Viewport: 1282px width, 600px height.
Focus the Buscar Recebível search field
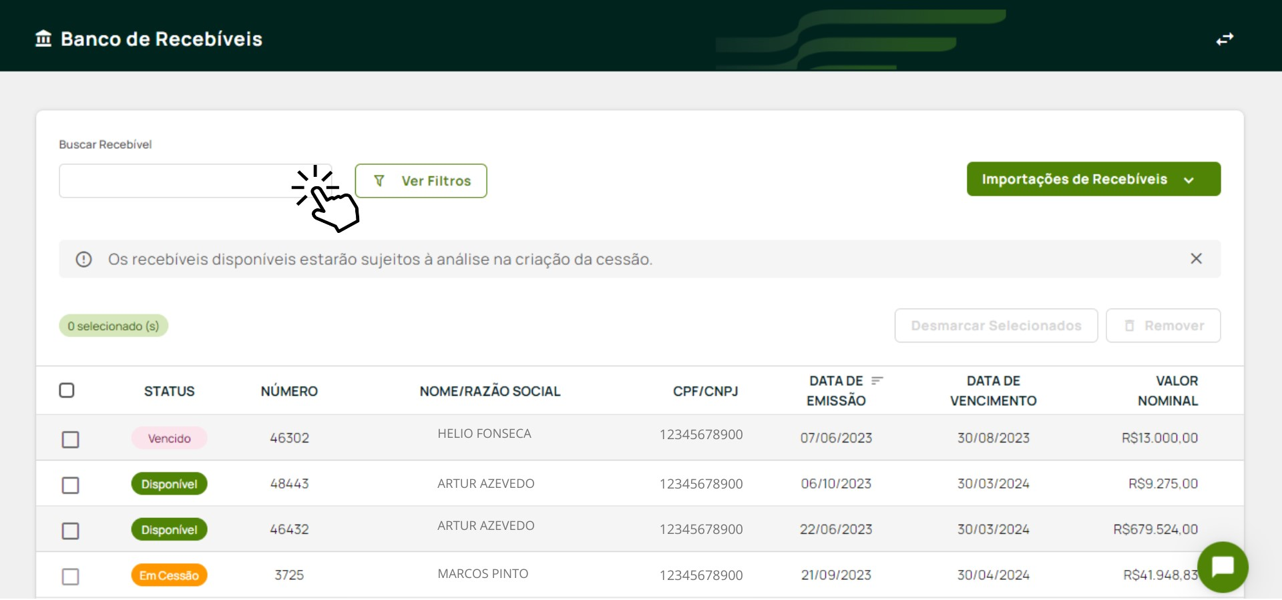(174, 181)
